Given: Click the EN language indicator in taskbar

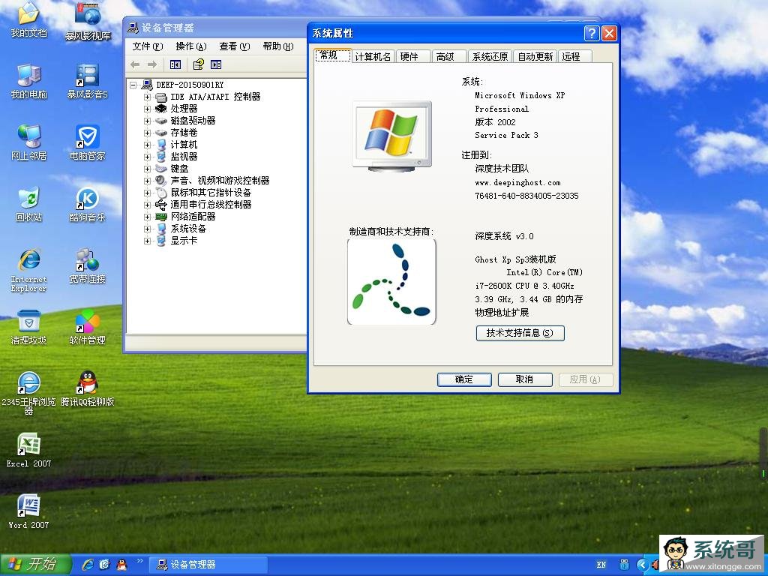Looking at the screenshot, I should pos(601,565).
